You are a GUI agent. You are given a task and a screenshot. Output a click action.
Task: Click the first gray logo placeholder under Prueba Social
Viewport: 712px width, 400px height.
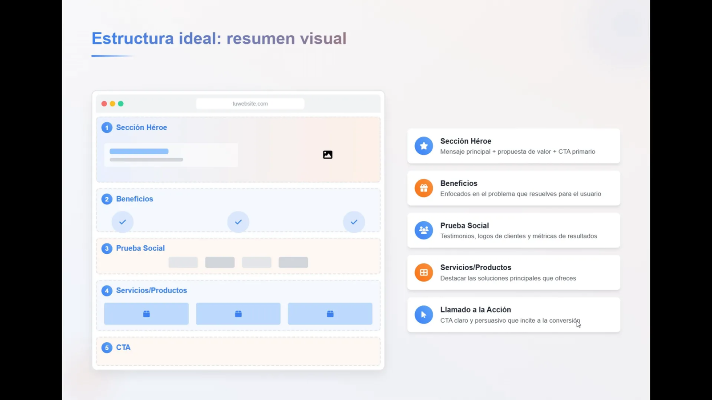tap(183, 262)
